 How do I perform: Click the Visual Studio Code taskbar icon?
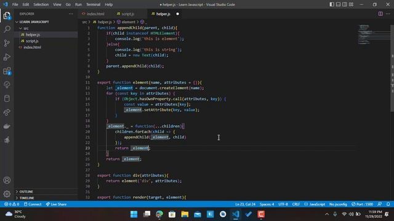click(x=235, y=214)
